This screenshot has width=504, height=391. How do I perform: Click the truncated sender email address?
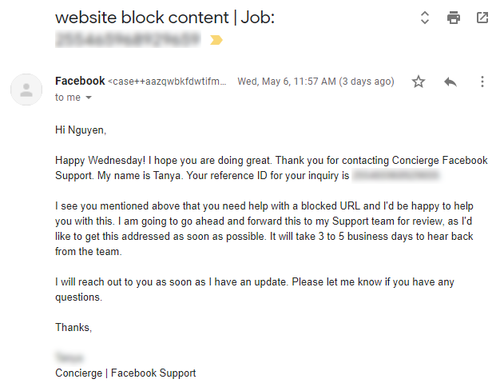click(167, 82)
